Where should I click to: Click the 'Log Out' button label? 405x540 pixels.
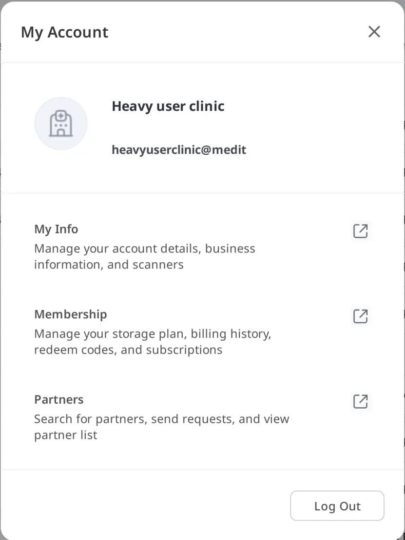(337, 506)
